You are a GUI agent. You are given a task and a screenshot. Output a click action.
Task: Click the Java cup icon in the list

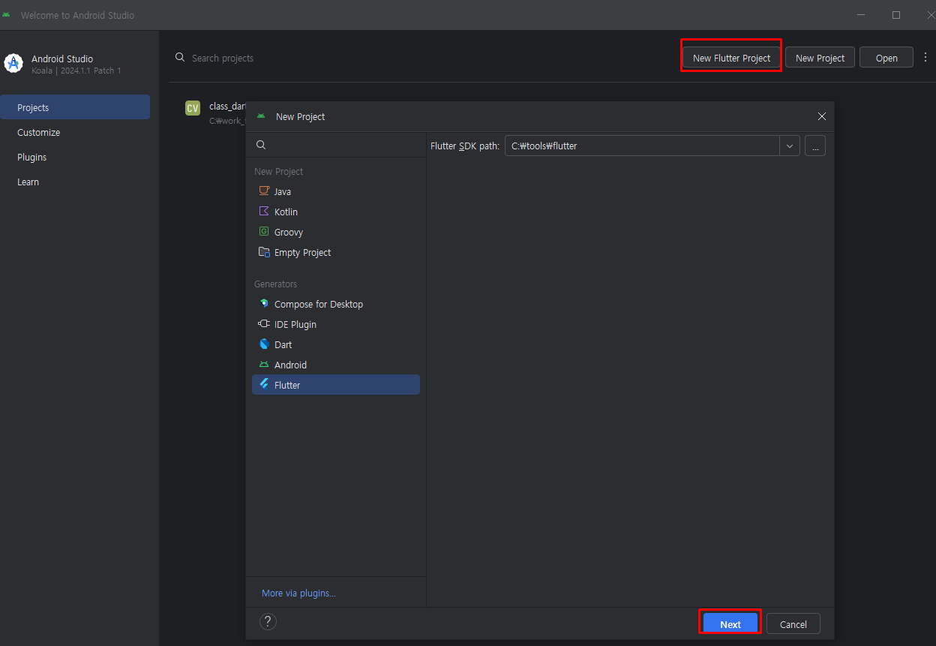point(264,191)
